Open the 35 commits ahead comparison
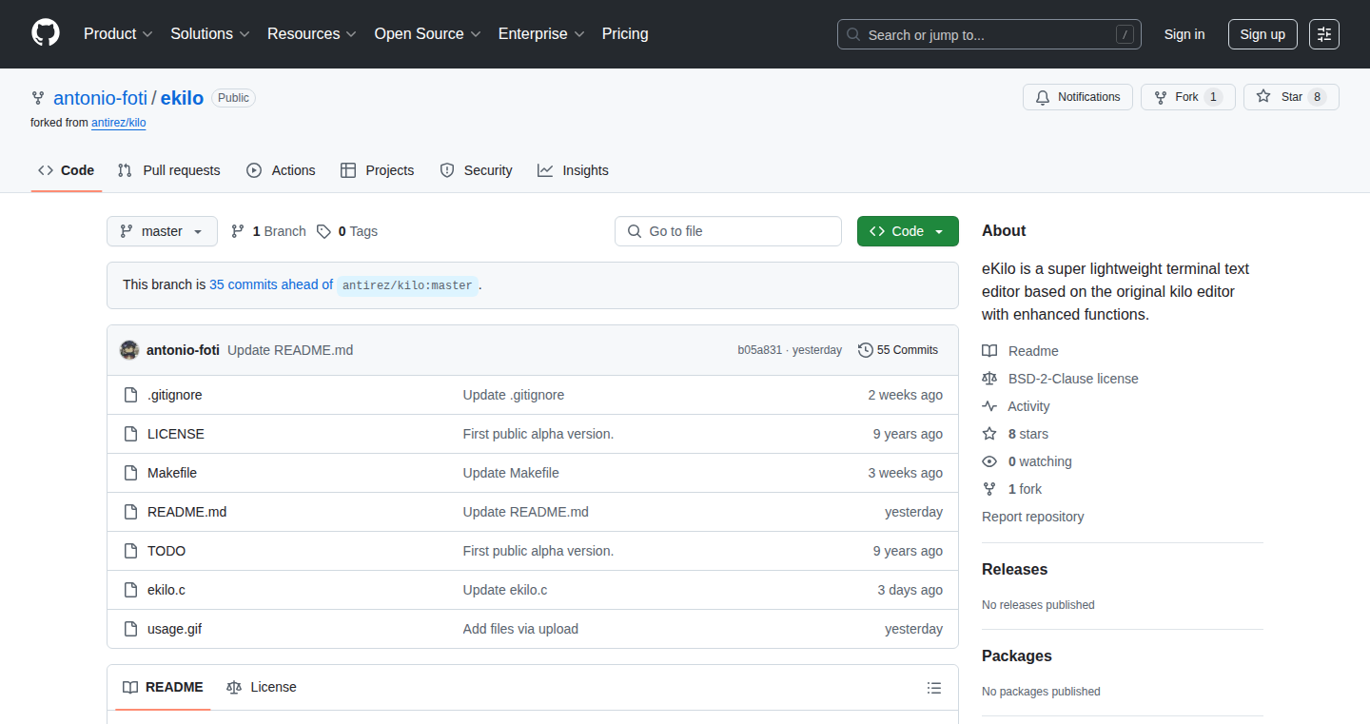The width and height of the screenshot is (1370, 724). click(271, 284)
